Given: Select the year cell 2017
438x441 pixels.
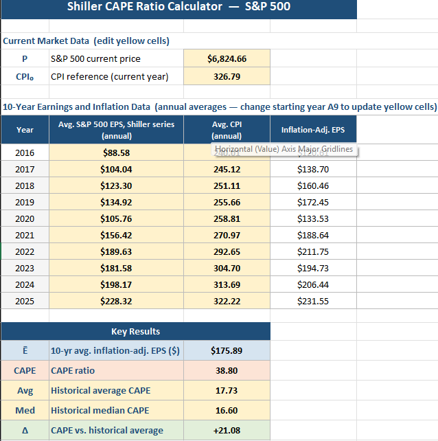Looking at the screenshot, I should tap(25, 169).
